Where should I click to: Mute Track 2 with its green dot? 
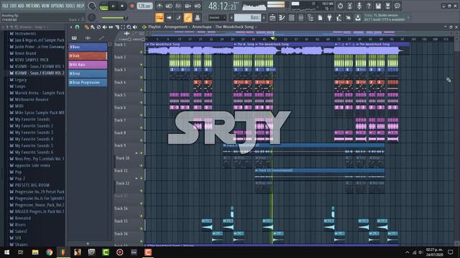tap(142, 64)
